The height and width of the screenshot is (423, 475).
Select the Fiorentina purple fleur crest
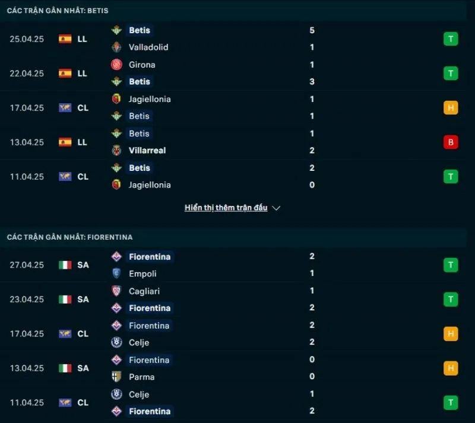click(x=116, y=256)
